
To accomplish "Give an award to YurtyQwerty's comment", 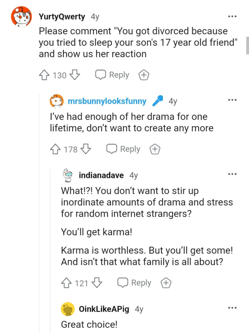I will click(144, 75).
